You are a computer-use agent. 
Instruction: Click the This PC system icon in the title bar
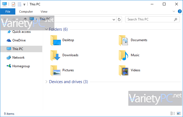5,4
